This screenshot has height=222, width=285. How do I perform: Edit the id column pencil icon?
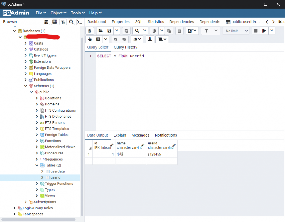(112, 145)
